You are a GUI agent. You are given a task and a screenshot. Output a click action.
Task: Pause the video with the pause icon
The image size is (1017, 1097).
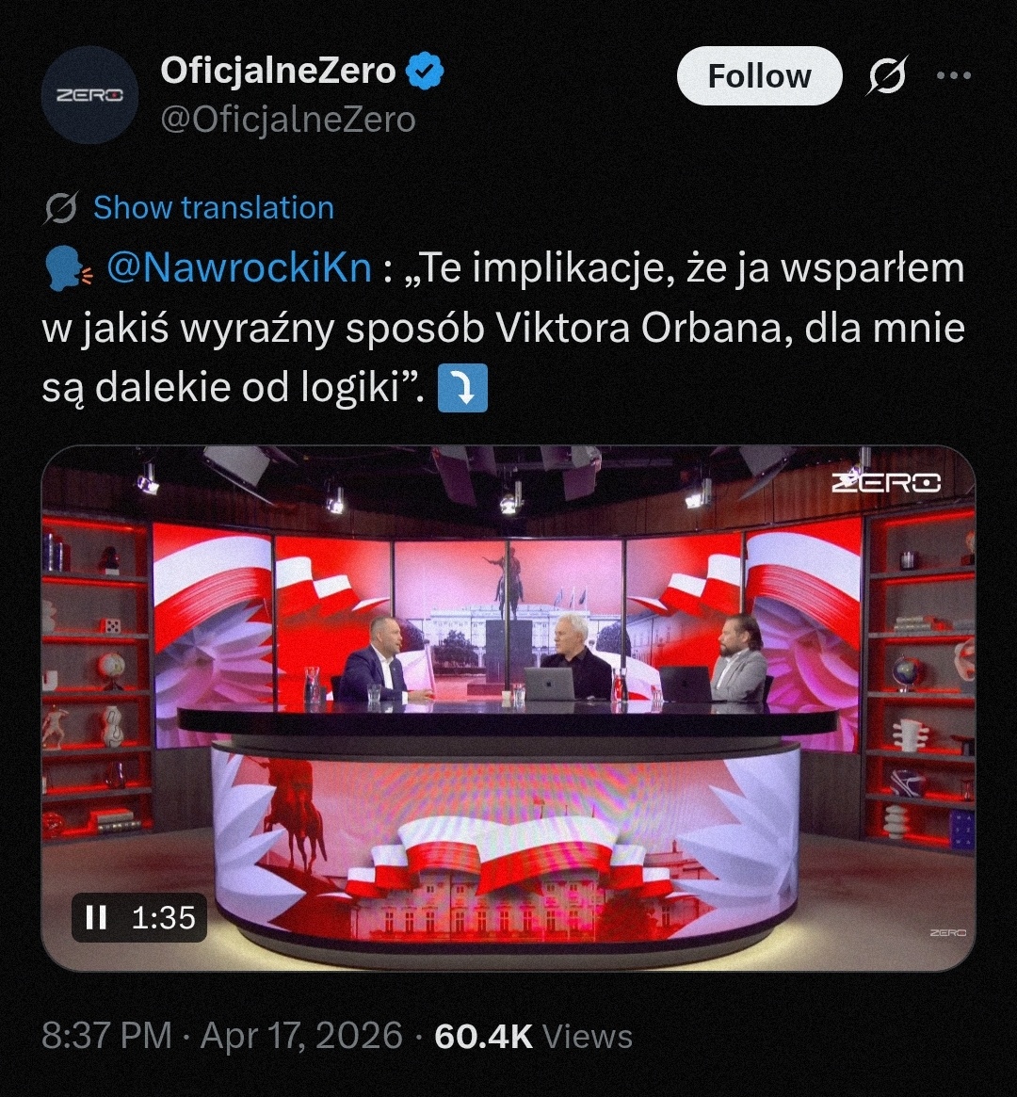96,917
